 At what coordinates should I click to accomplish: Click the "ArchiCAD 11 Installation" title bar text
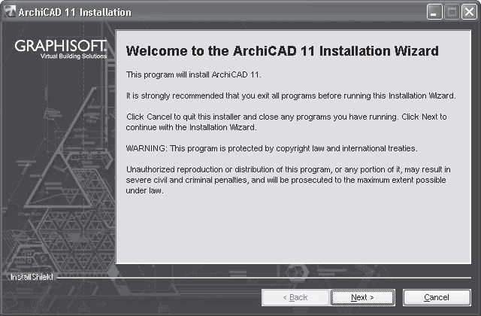[x=74, y=13]
